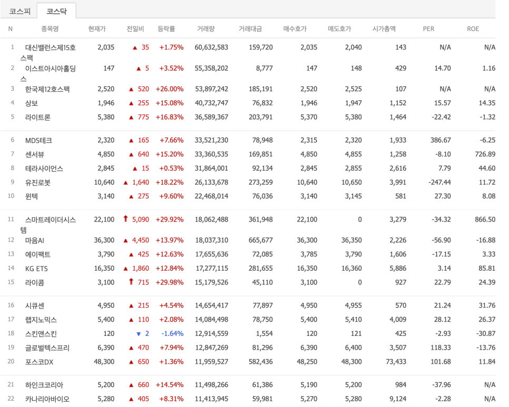Select 카나리아바이오 stock name
Viewport: 509px width, 407px height.
[47, 399]
